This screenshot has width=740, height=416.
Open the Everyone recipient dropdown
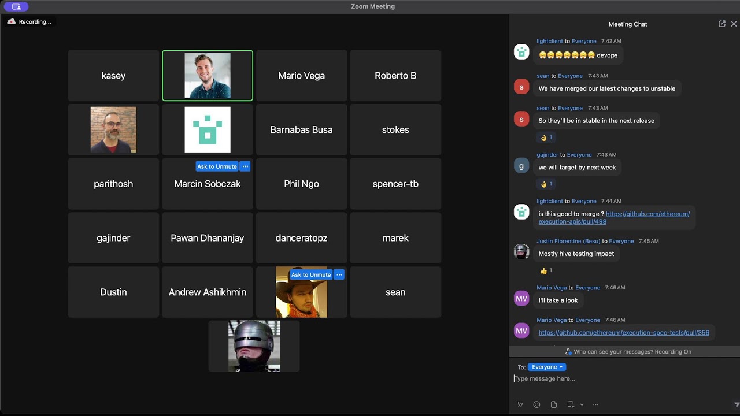tap(546, 367)
